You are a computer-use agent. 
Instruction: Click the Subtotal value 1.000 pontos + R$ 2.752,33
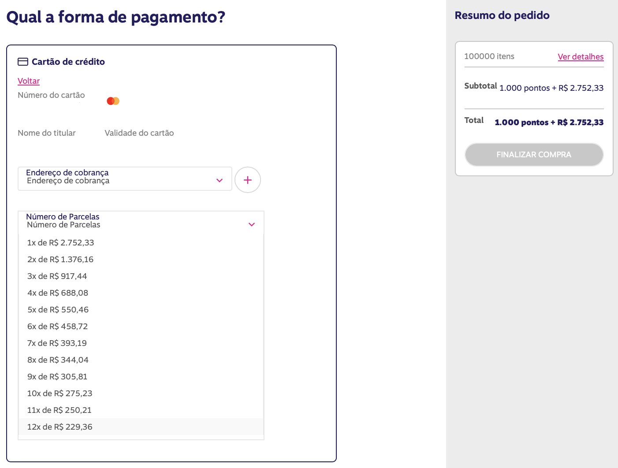(x=551, y=88)
